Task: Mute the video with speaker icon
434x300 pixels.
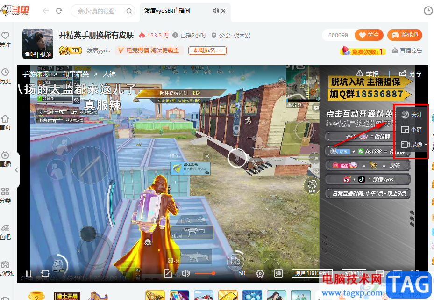Action: point(186,273)
